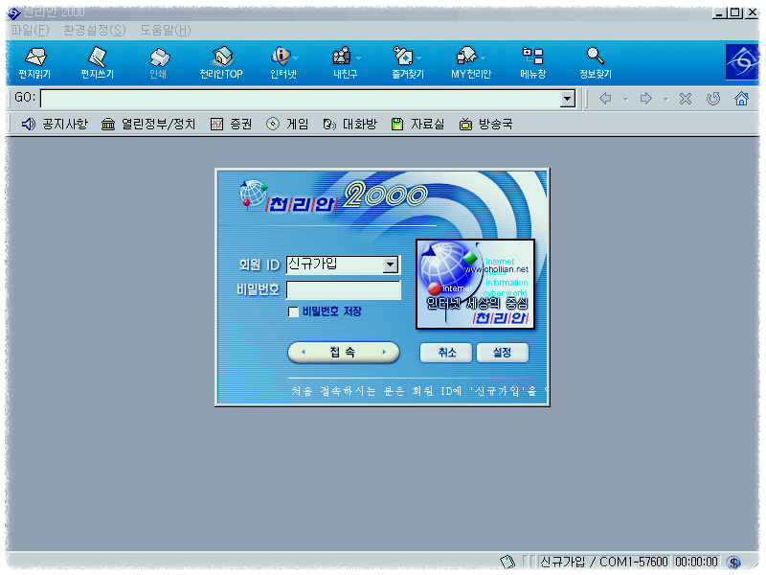766x575 pixels.
Task: Open the MY천리안 icon
Action: click(x=468, y=63)
